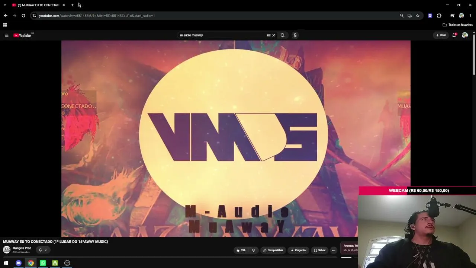Image resolution: width=476 pixels, height=268 pixels.
Task: Open OBS Studio from the taskbar
Action: coord(67,263)
